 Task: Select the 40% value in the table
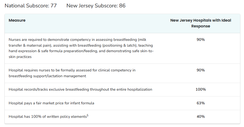pyautogui.click(x=201, y=116)
